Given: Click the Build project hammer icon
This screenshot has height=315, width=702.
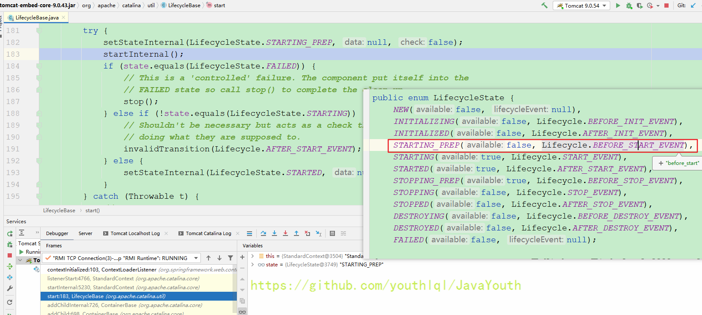Looking at the screenshot, I should click(544, 5).
